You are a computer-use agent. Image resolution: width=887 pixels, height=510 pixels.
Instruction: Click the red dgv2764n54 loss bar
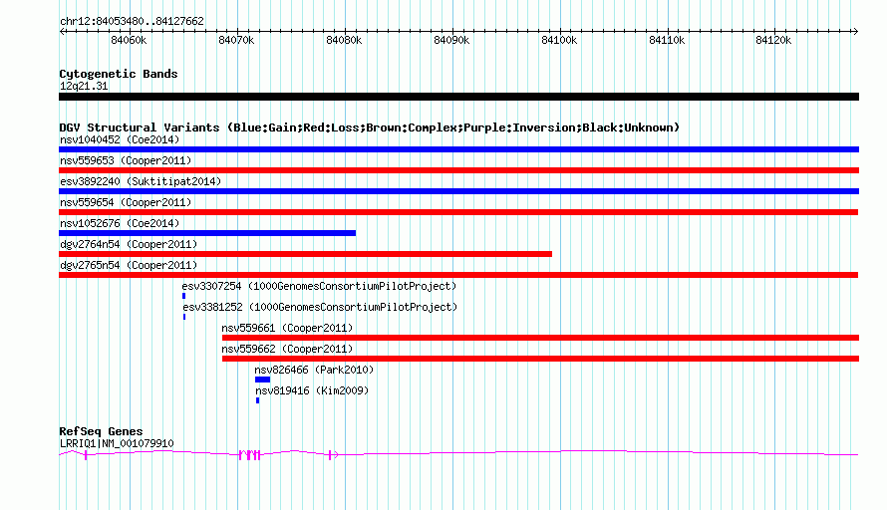pyautogui.click(x=306, y=254)
